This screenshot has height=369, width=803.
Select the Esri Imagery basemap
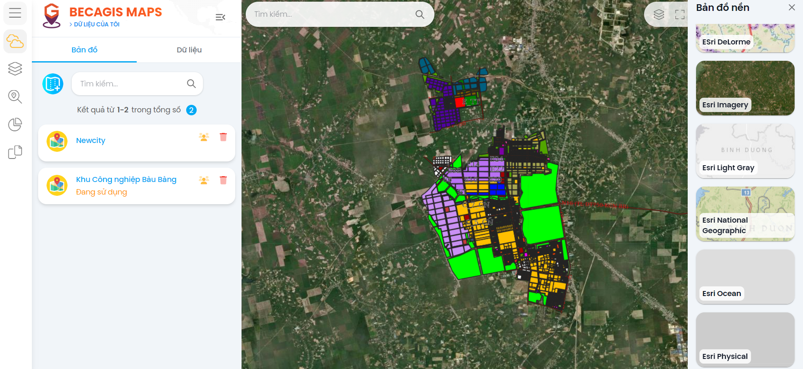745,88
